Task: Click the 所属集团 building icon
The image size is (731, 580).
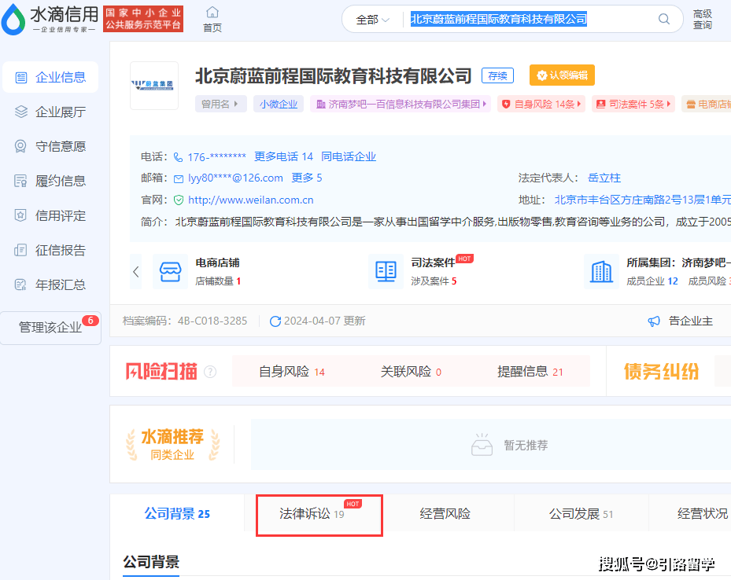Action: [x=601, y=271]
